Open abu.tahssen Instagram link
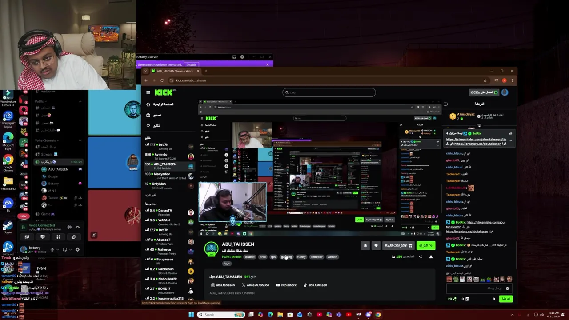 click(223, 285)
